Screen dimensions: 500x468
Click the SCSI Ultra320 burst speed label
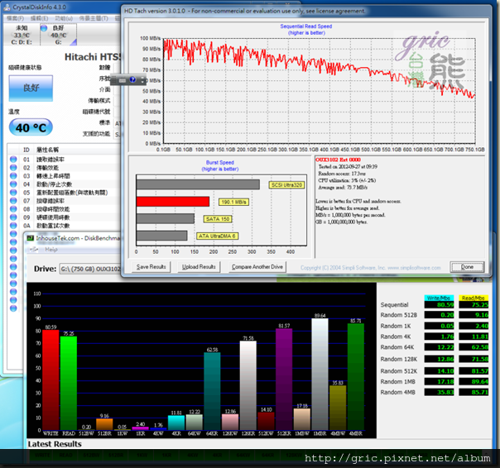(286, 184)
